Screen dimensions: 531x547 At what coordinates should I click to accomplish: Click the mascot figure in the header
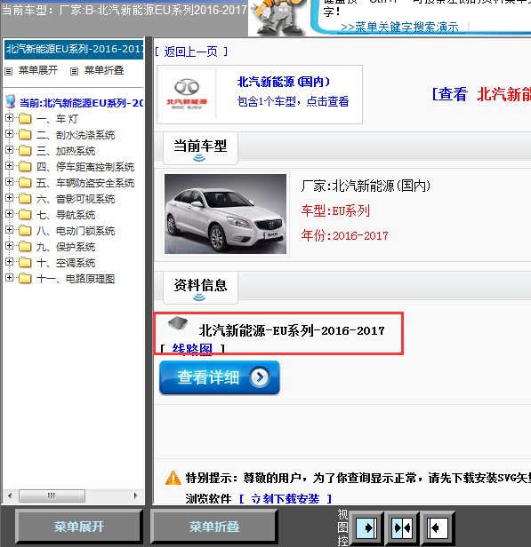[x=278, y=18]
